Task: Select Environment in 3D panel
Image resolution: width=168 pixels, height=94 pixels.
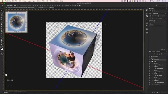Action: [155, 56]
